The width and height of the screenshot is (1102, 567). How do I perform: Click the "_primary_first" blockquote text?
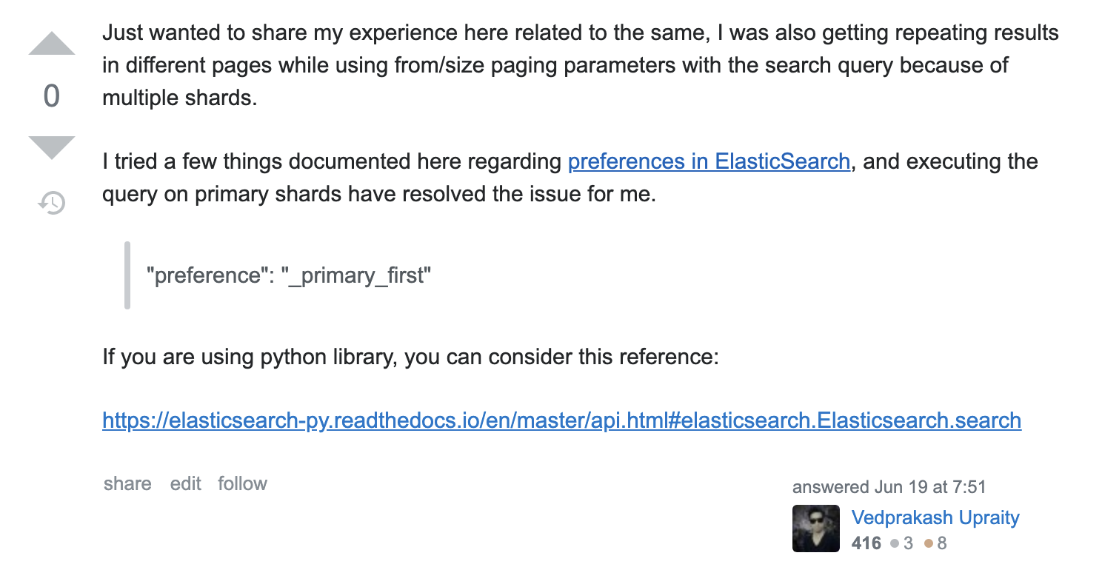tap(289, 275)
